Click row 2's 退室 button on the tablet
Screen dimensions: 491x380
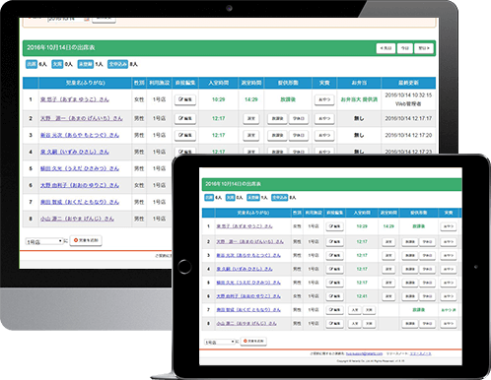[x=388, y=242]
